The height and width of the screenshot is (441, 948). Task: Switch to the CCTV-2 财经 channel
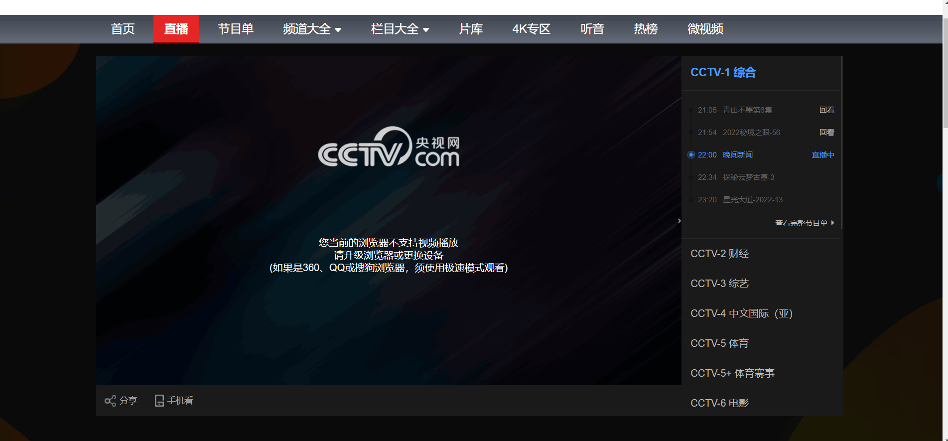719,254
